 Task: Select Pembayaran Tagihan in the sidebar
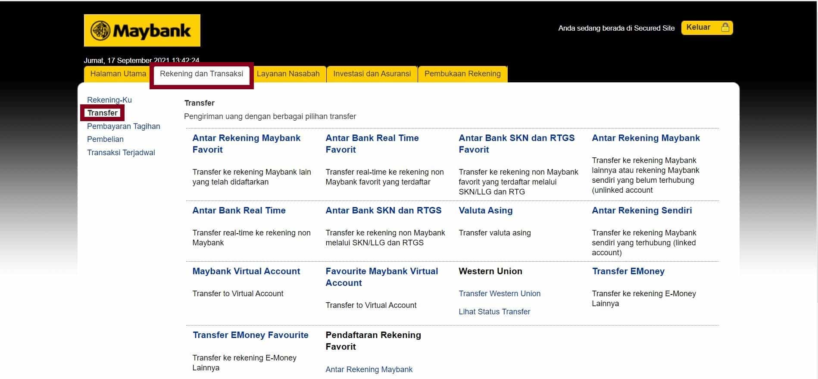123,126
